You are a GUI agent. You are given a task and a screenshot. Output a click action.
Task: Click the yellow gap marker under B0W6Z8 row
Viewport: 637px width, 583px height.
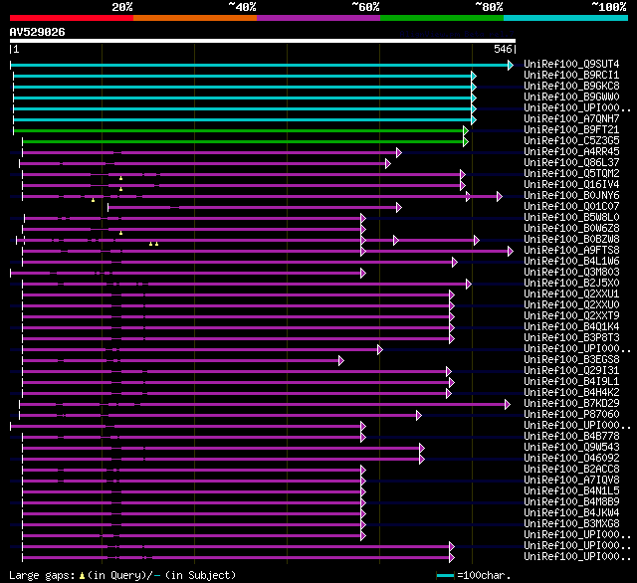tap(120, 234)
